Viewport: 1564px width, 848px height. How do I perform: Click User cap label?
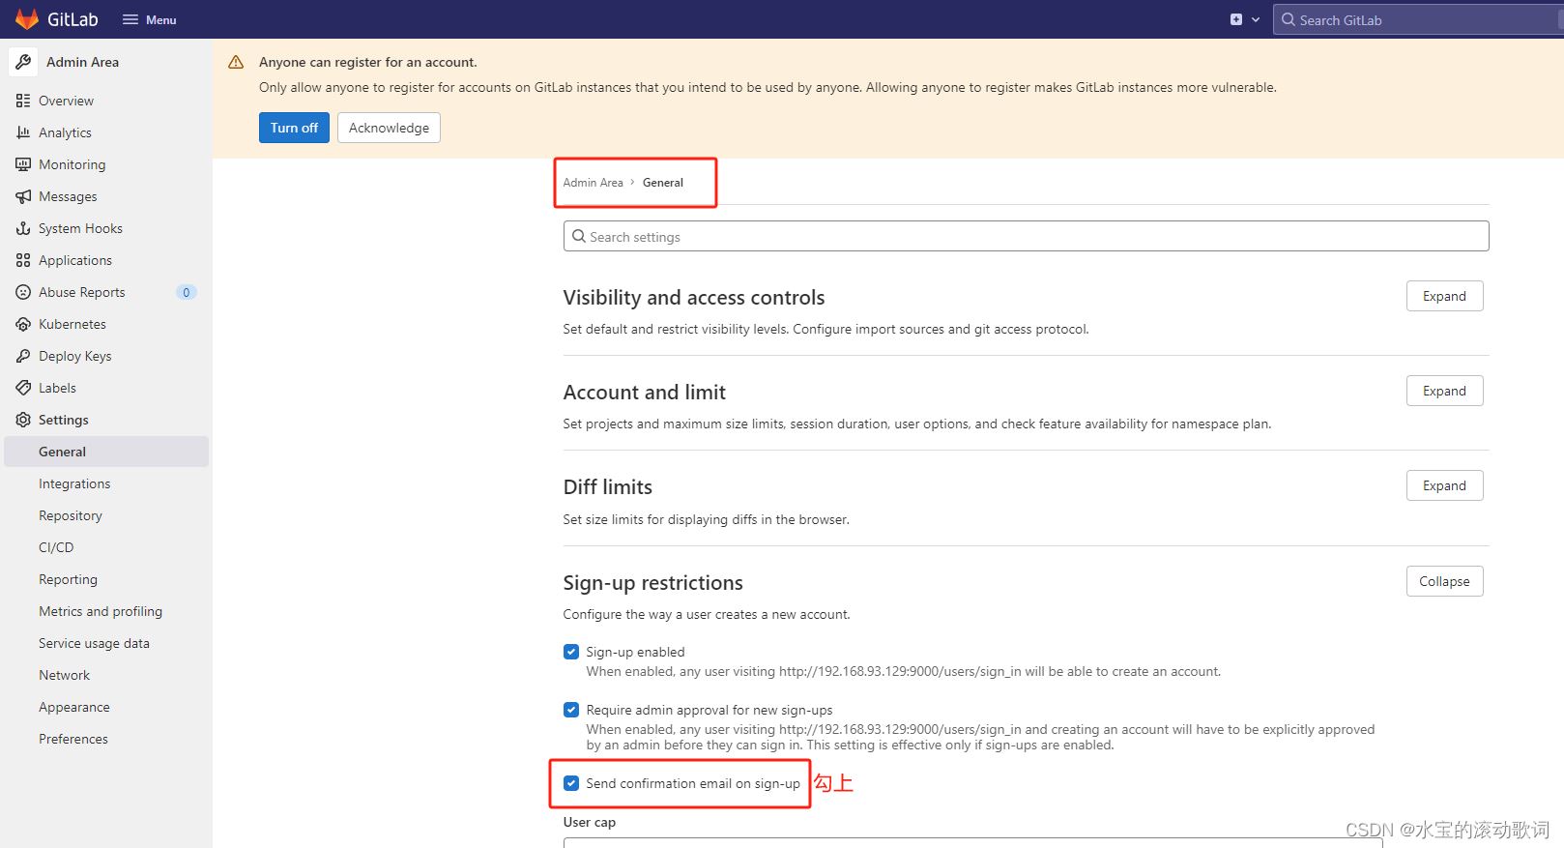pos(590,822)
